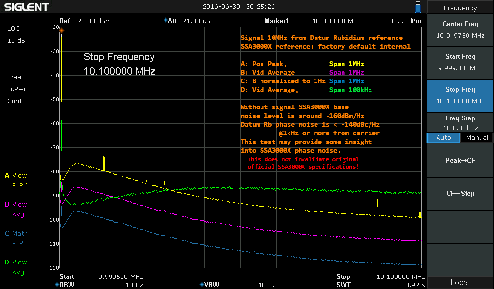This screenshot has height=289, width=494.
Task: Select magenta trace B View Avg label
Action: coord(16,210)
